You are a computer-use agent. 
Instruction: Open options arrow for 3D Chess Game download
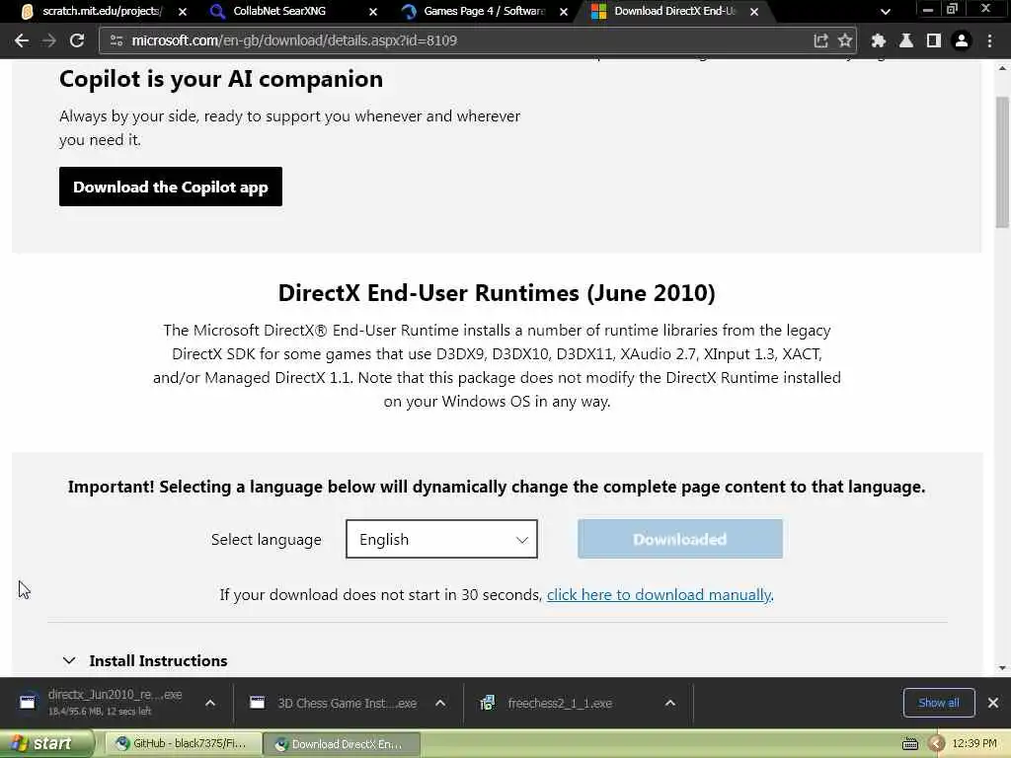pyautogui.click(x=440, y=703)
